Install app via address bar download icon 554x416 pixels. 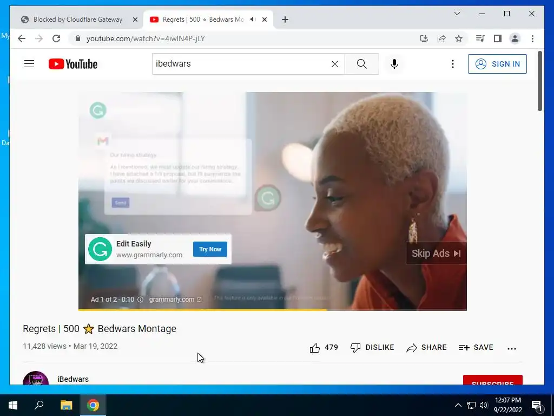click(424, 38)
